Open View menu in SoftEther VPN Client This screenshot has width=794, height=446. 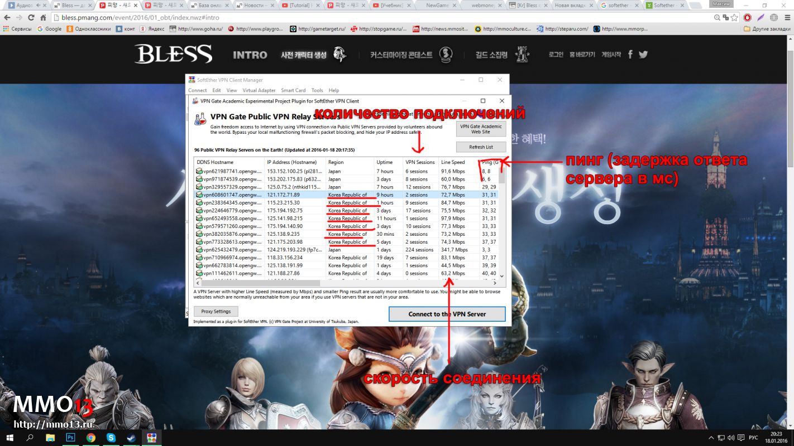click(232, 90)
